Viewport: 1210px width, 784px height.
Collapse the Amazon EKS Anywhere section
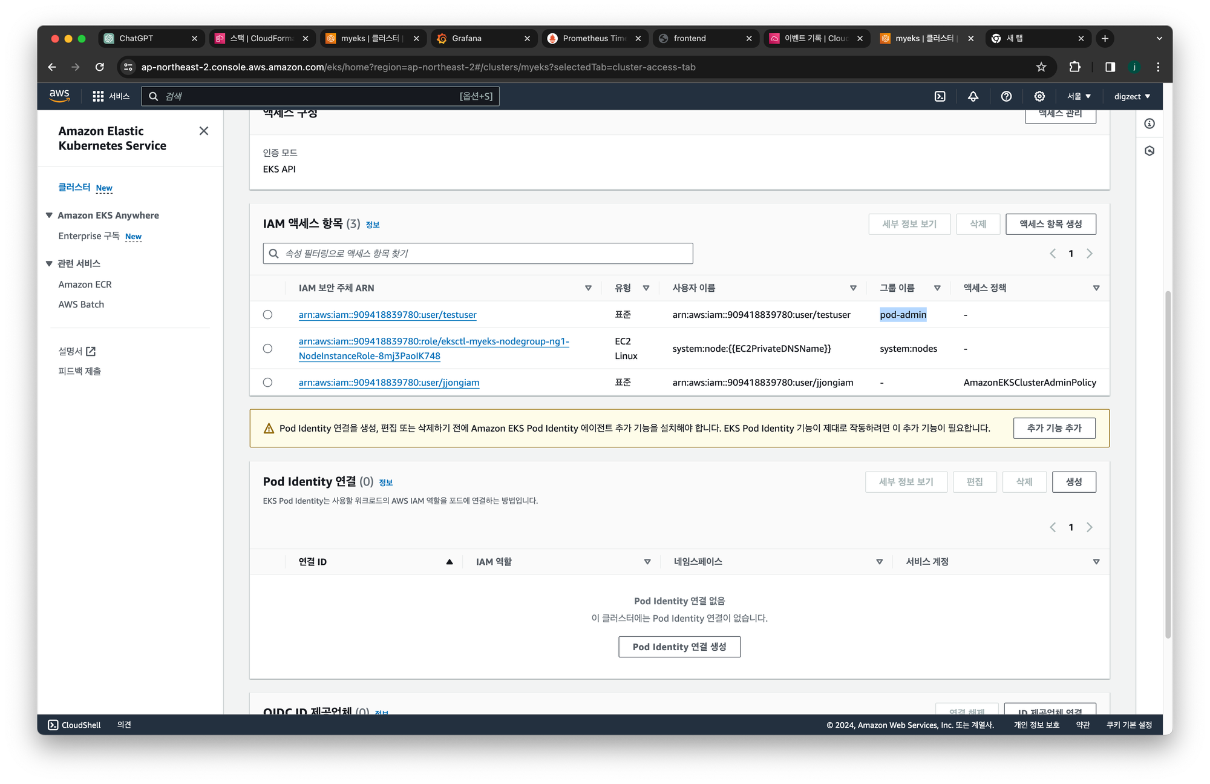(x=49, y=216)
